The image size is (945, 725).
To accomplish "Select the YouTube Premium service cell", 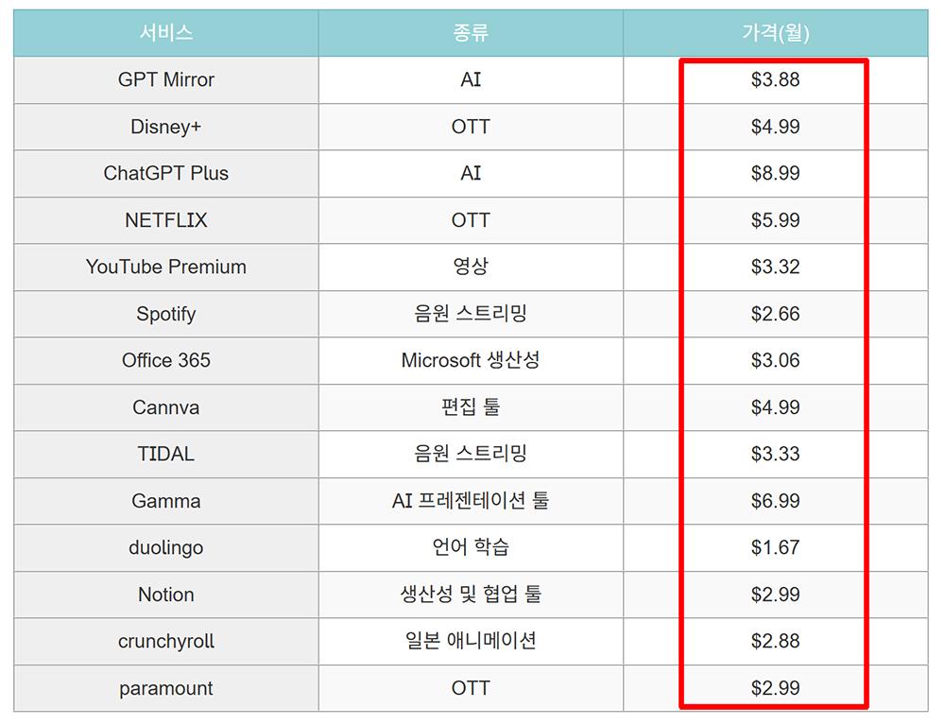I will (166, 267).
